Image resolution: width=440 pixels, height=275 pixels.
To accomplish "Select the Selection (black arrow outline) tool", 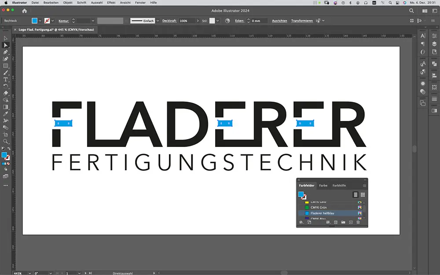I will click(6, 38).
